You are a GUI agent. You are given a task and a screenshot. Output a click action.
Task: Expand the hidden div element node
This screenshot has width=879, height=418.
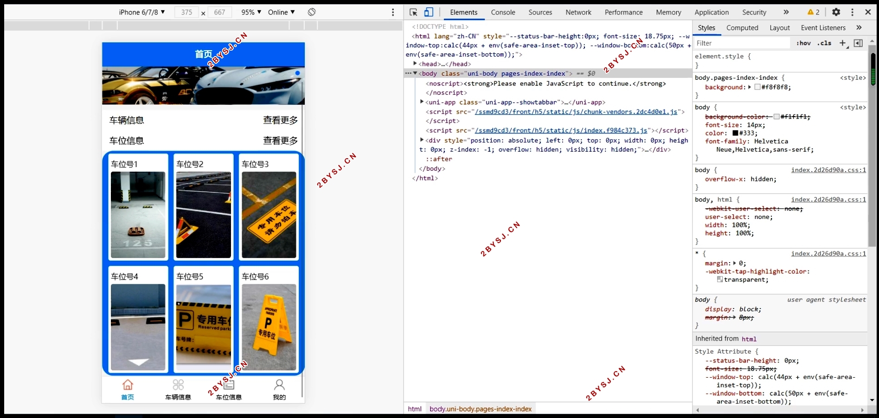click(x=422, y=140)
